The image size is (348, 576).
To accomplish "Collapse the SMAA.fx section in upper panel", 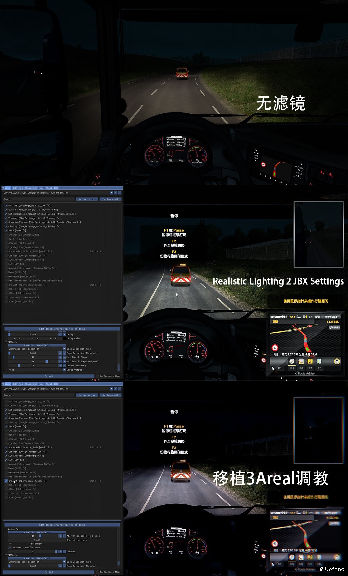I will click(x=6, y=342).
